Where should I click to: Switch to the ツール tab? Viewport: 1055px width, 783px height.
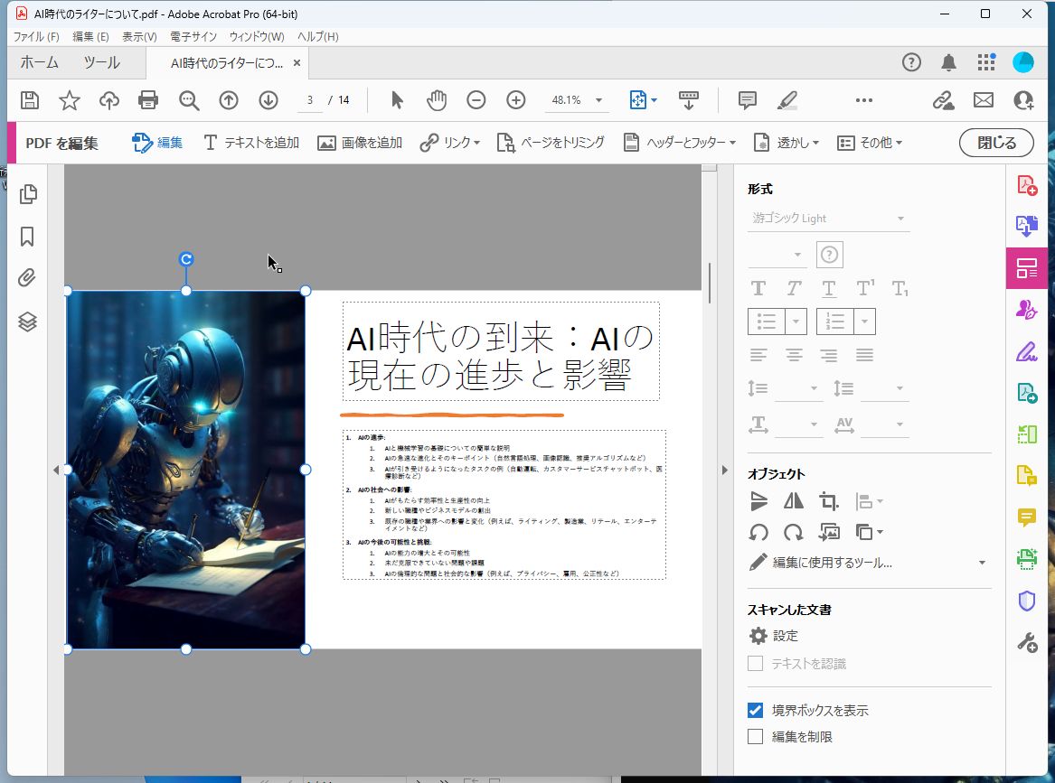(101, 62)
